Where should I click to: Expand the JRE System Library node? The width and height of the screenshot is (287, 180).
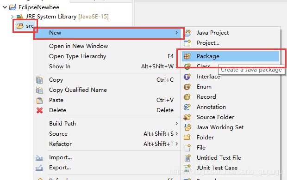12,17
